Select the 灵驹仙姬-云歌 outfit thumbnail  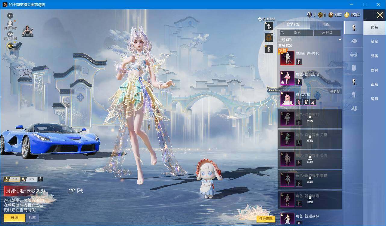(287, 58)
